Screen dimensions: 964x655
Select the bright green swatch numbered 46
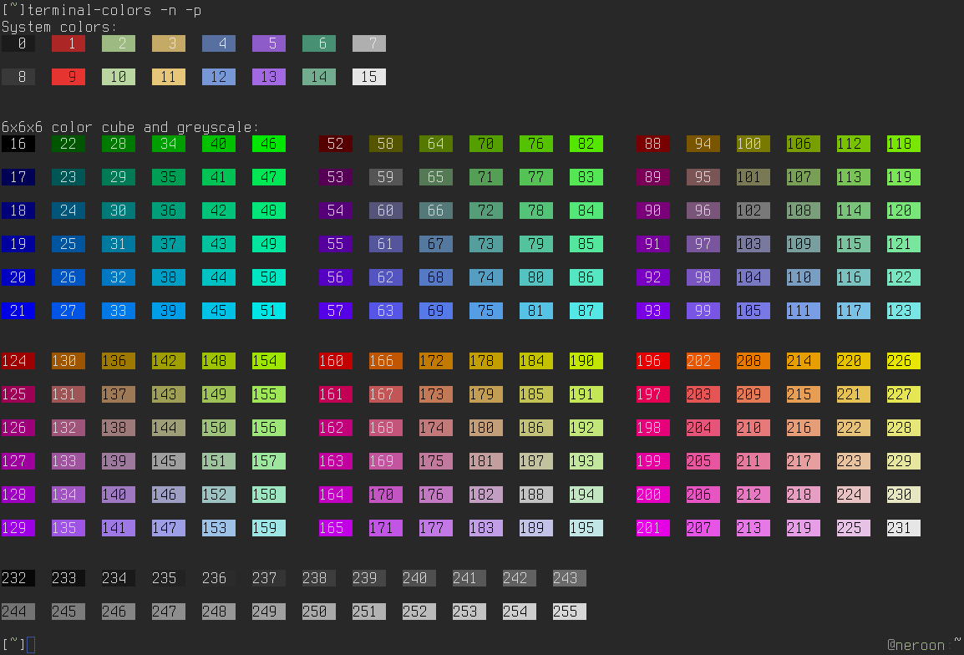click(268, 144)
